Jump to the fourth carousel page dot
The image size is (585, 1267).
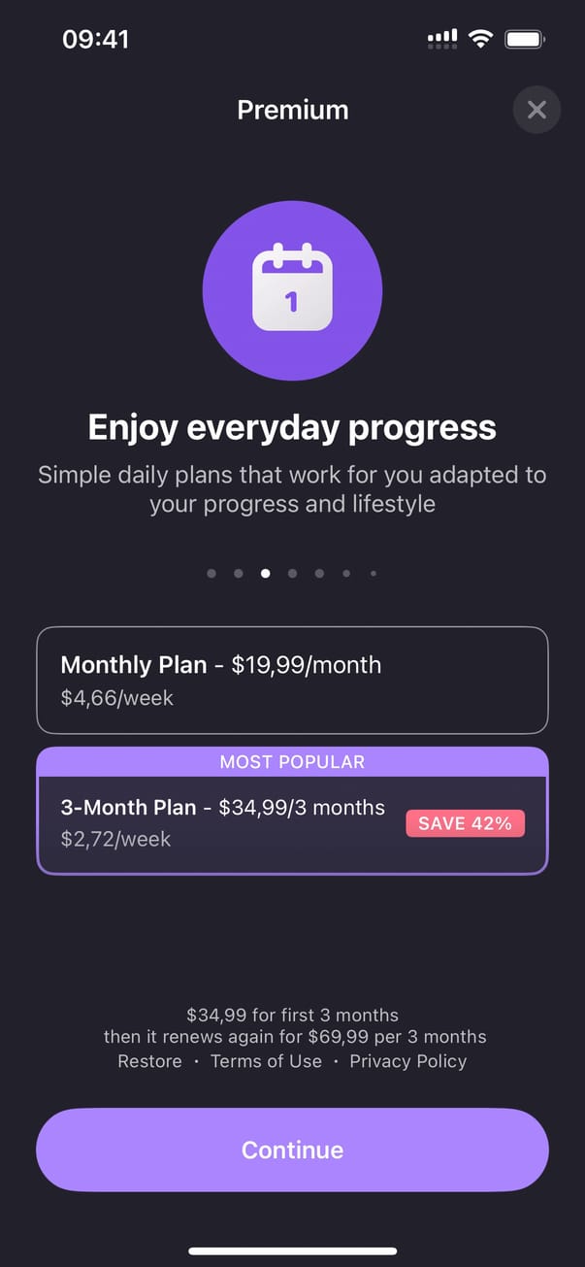292,574
